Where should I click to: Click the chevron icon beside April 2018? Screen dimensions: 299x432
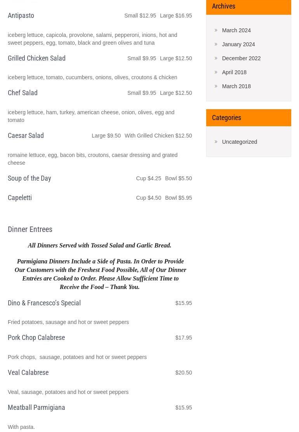click(x=216, y=72)
